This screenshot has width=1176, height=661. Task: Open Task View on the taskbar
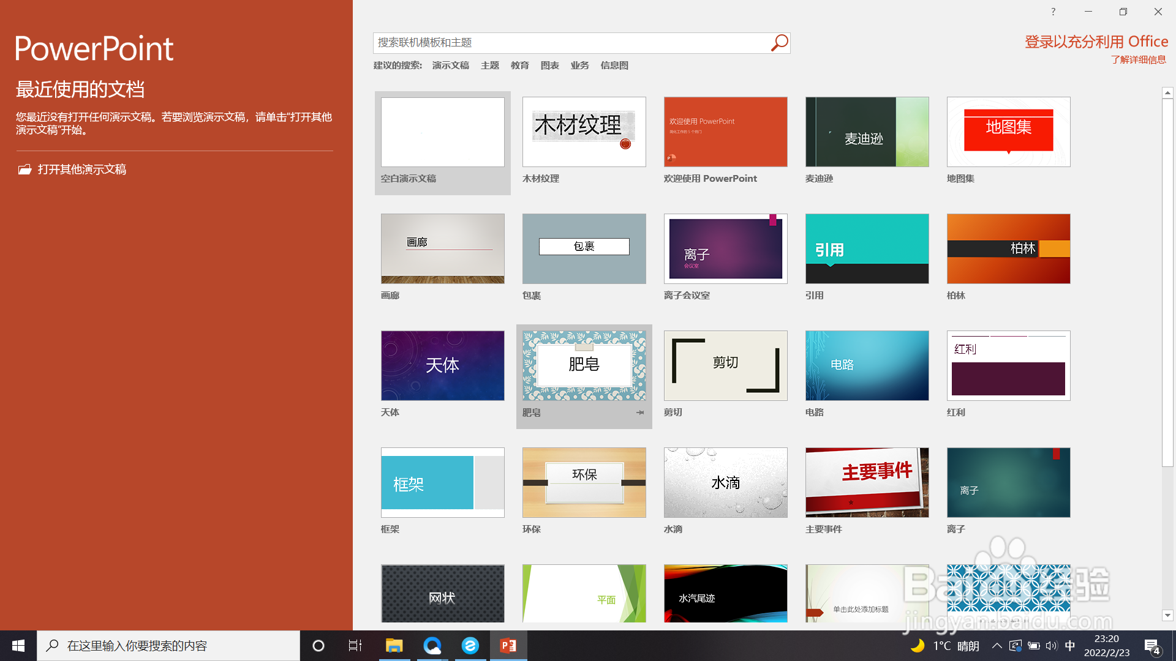(x=355, y=646)
